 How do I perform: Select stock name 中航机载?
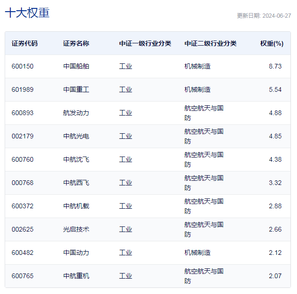[76, 206]
